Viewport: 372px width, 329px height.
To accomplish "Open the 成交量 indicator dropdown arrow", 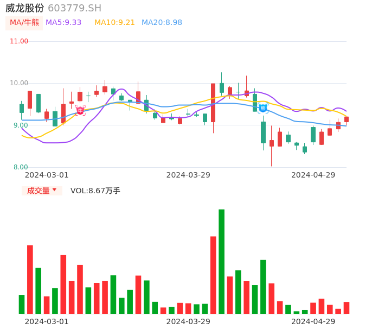I will point(54,190).
